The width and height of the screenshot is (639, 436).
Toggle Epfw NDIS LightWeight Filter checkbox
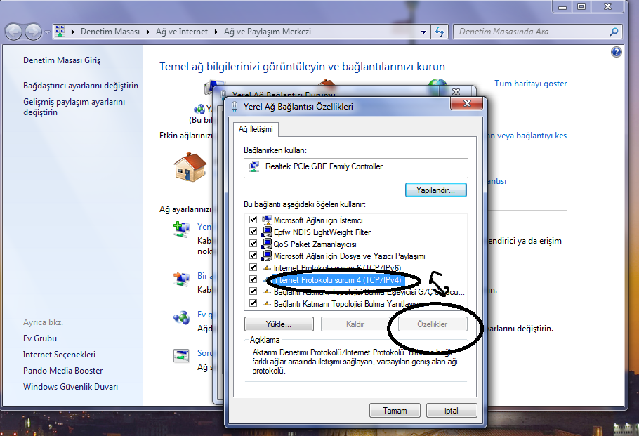[253, 232]
